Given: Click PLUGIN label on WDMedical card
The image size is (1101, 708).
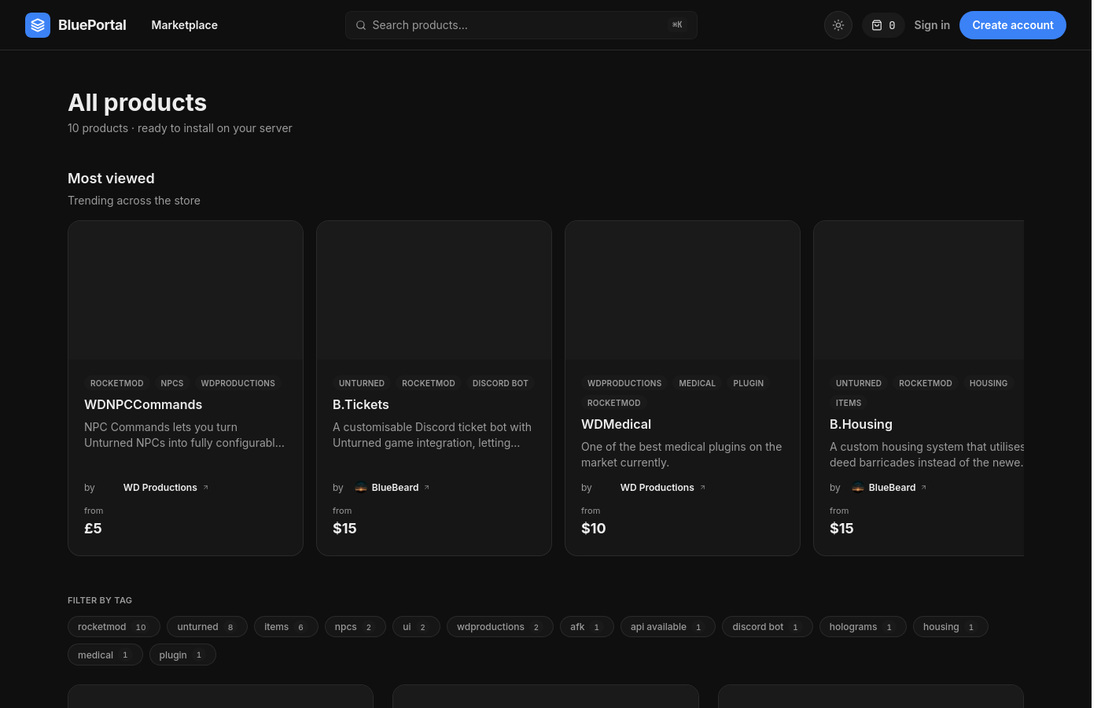Looking at the screenshot, I should pos(749,383).
